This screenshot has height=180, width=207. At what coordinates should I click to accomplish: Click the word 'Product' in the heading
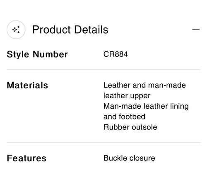click(x=51, y=29)
